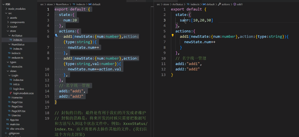Viewport: 299px width, 137px height.
Task: Expand the components folder
Action: [8, 22]
